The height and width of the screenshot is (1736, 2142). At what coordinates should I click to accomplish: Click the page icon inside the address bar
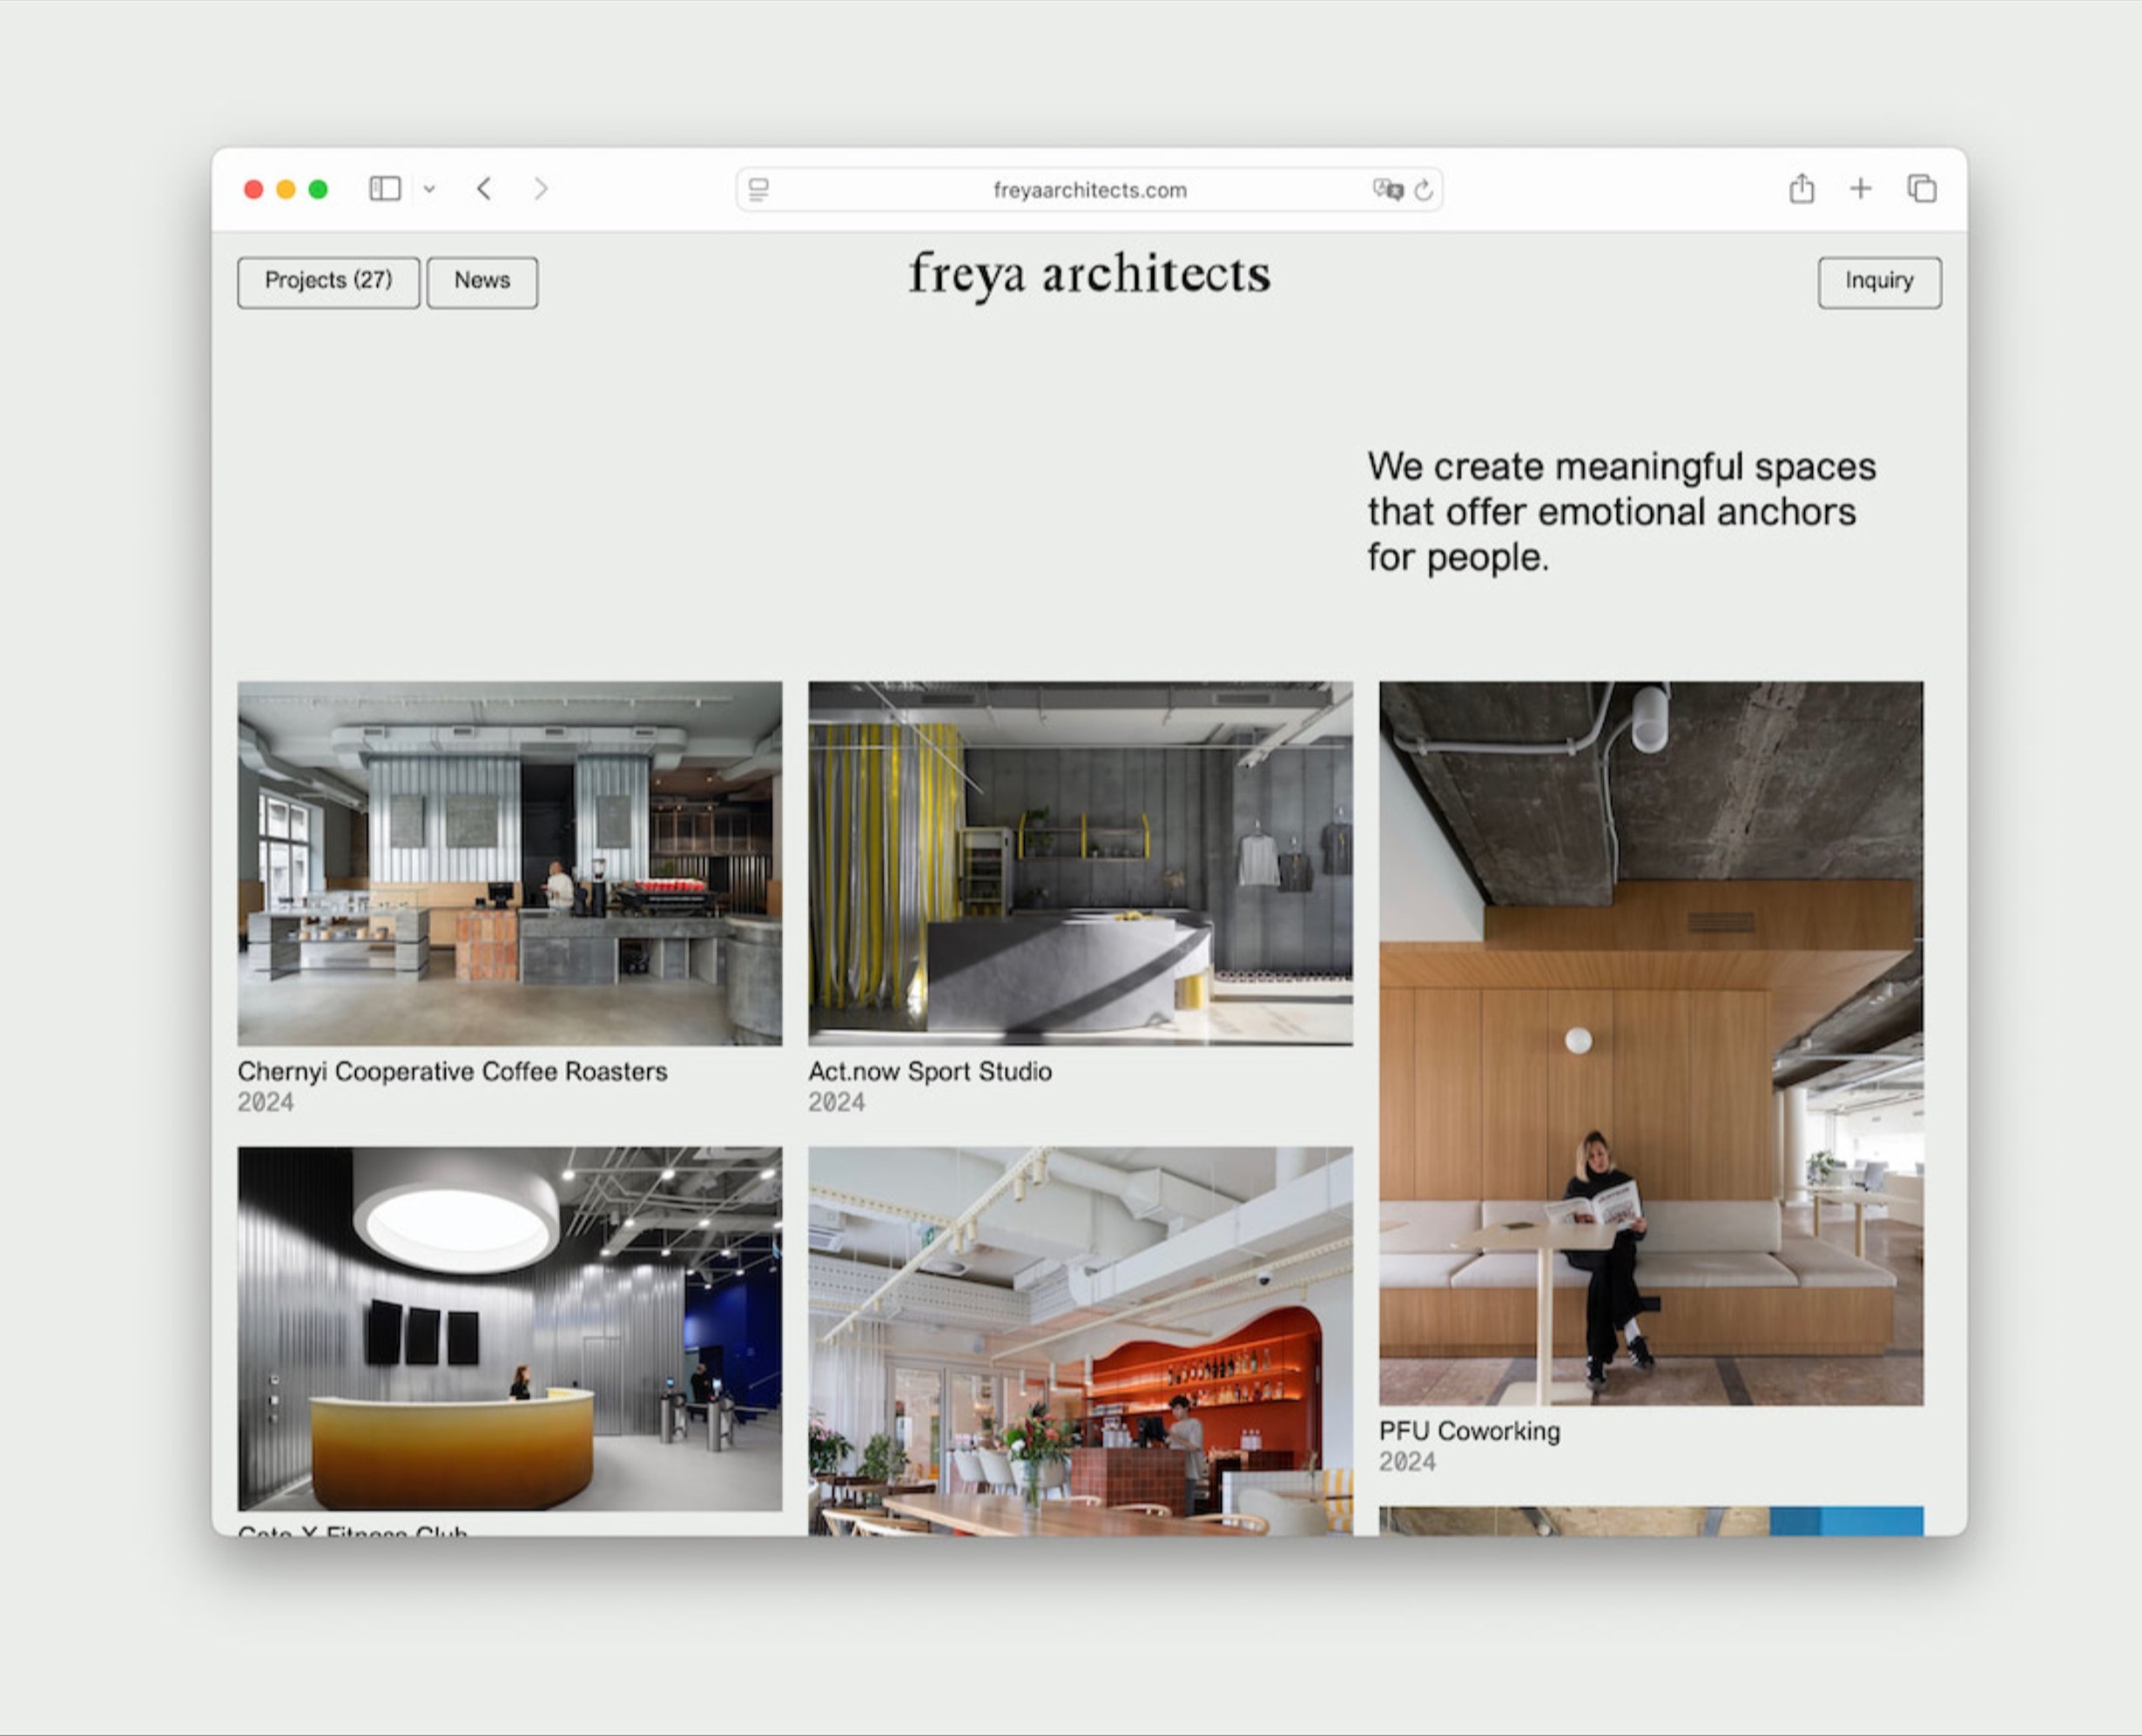click(x=760, y=189)
